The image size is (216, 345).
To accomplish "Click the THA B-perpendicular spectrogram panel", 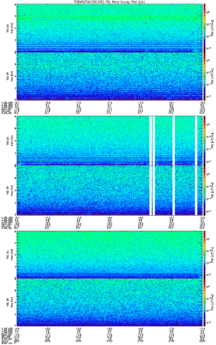I will (x=109, y=28).
